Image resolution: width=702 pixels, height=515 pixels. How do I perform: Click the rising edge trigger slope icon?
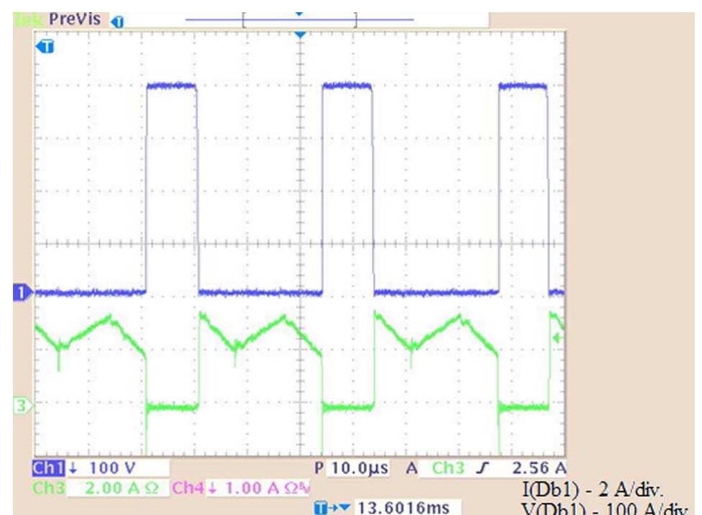tap(482, 468)
